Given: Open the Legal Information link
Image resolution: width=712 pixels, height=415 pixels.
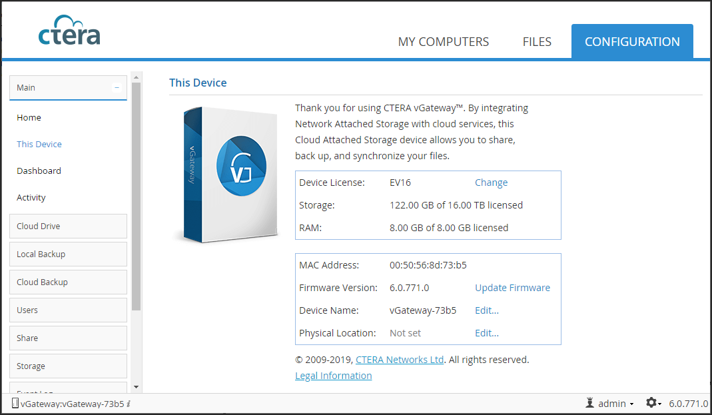Looking at the screenshot, I should click(333, 376).
